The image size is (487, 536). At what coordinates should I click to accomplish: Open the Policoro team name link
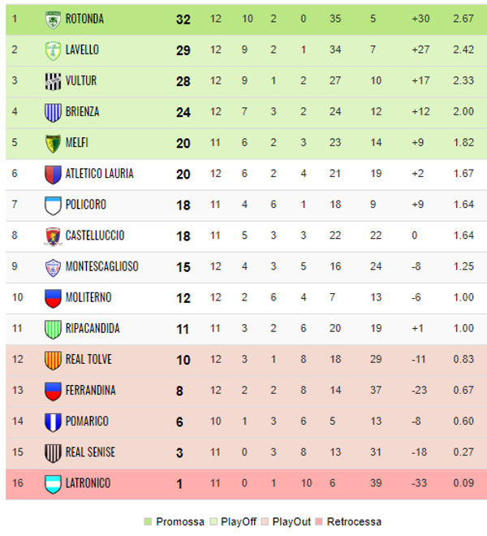(x=86, y=205)
